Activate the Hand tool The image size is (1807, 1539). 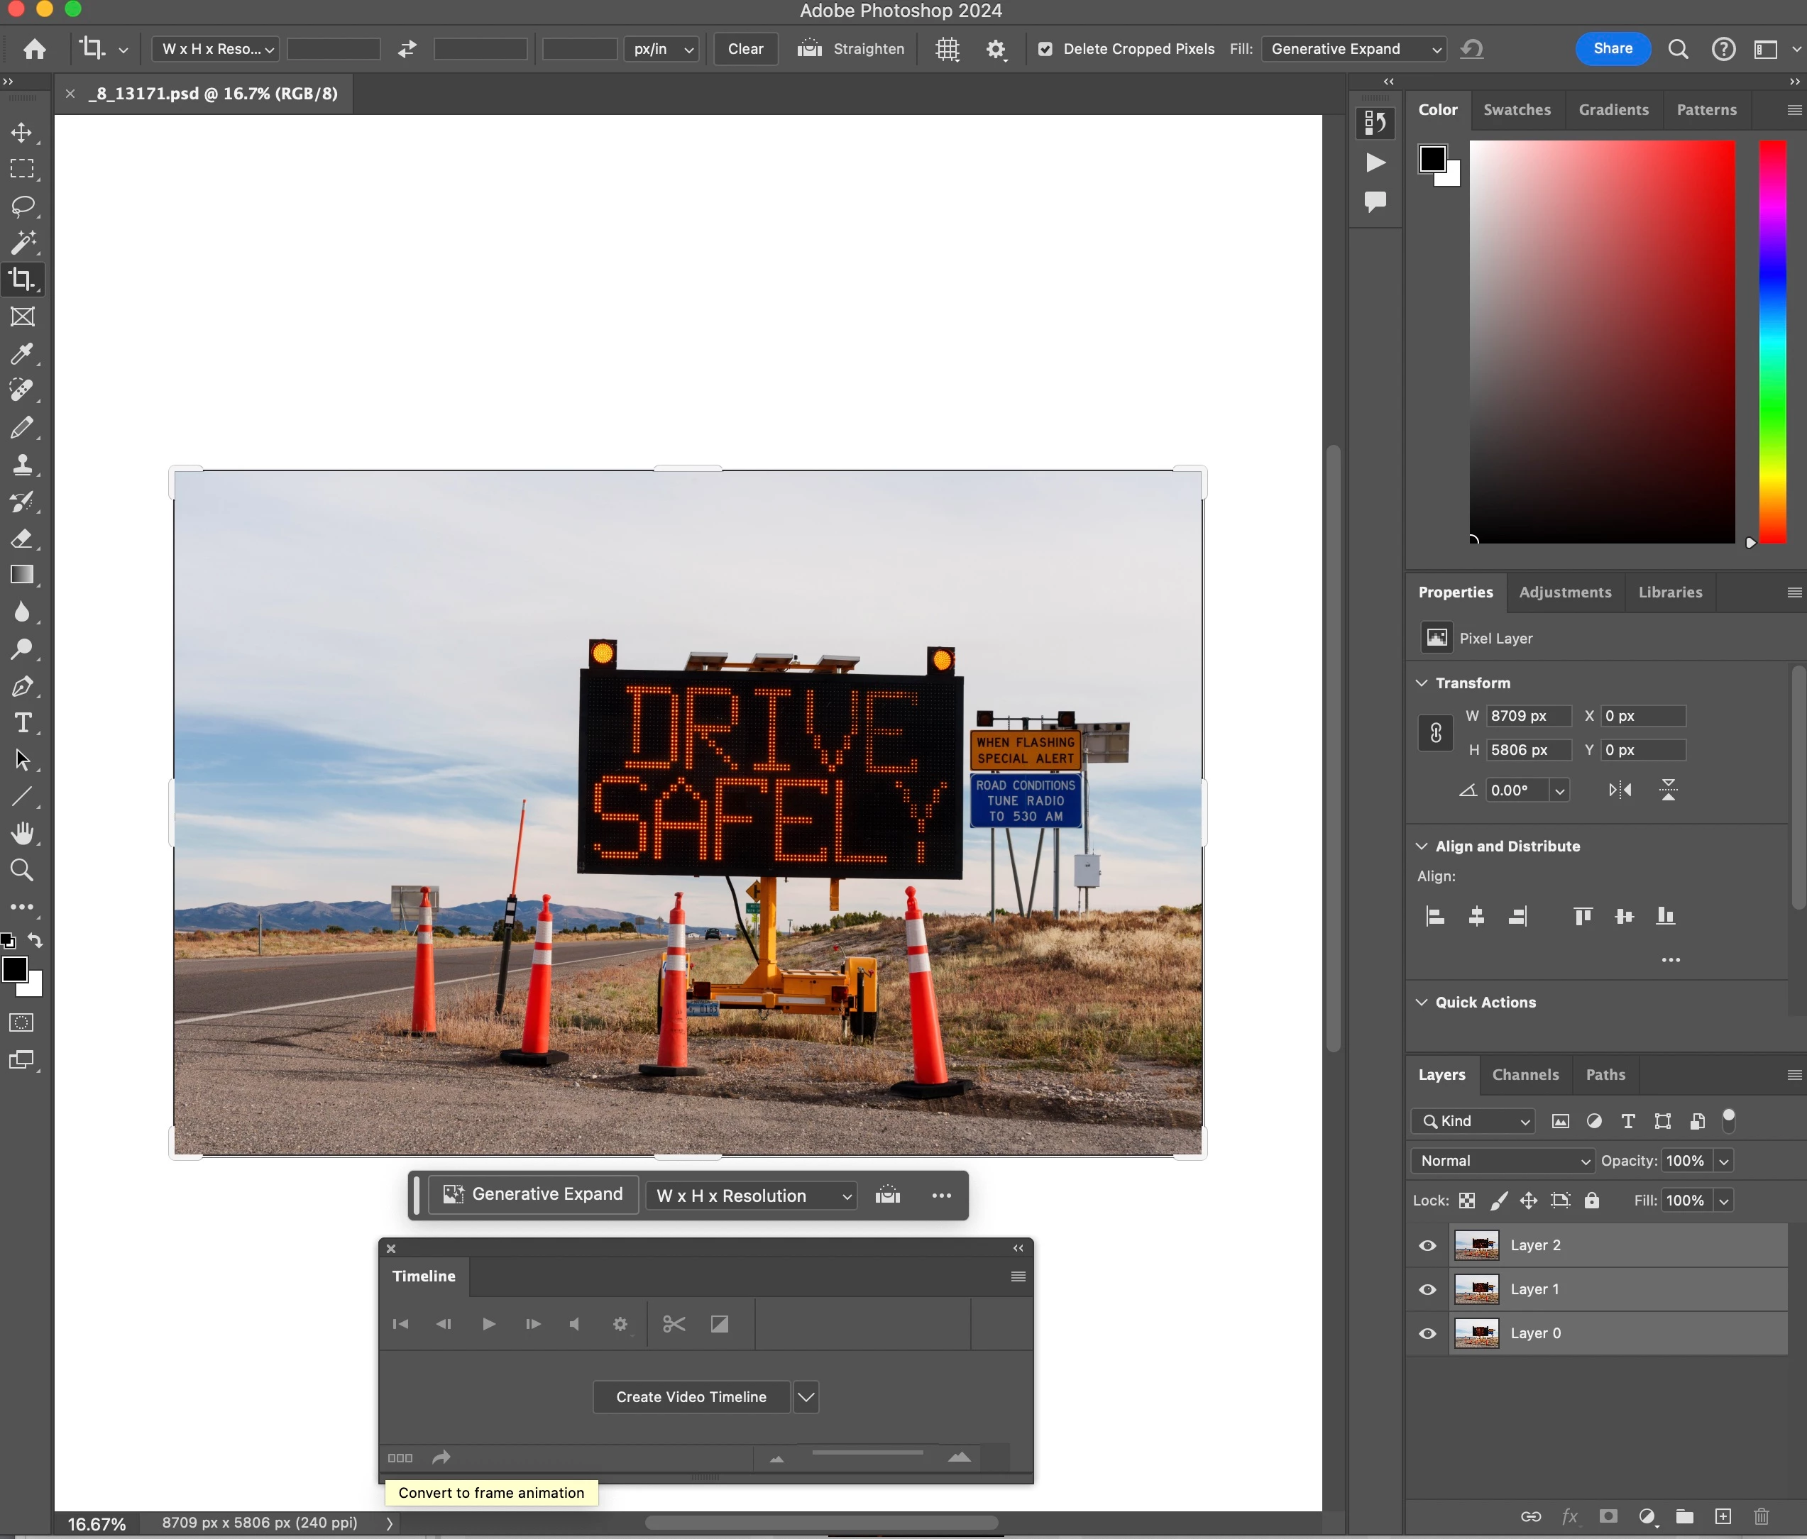coord(22,834)
